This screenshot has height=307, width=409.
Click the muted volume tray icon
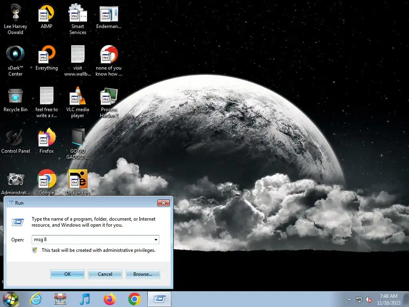pyautogui.click(x=369, y=300)
